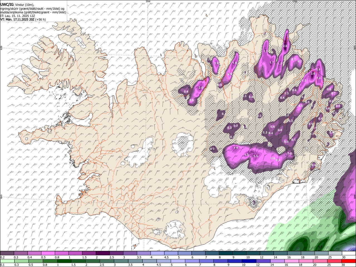Click the '15W' longitude label at top edge
Viewport: 356px width, 267px height.
[x=295, y=1]
